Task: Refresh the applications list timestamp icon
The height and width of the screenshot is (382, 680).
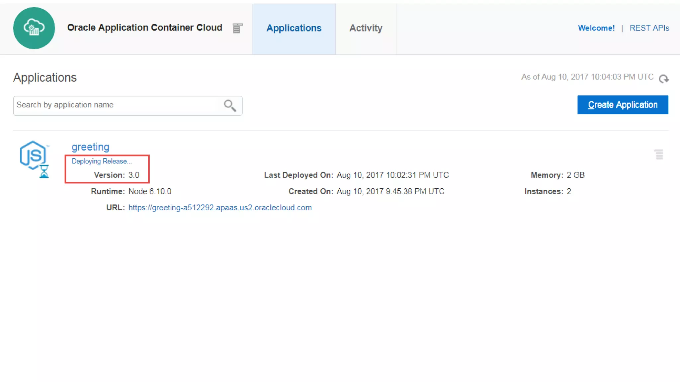Action: (664, 79)
